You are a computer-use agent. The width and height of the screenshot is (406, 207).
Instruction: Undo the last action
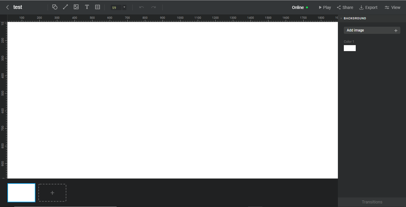(x=142, y=7)
